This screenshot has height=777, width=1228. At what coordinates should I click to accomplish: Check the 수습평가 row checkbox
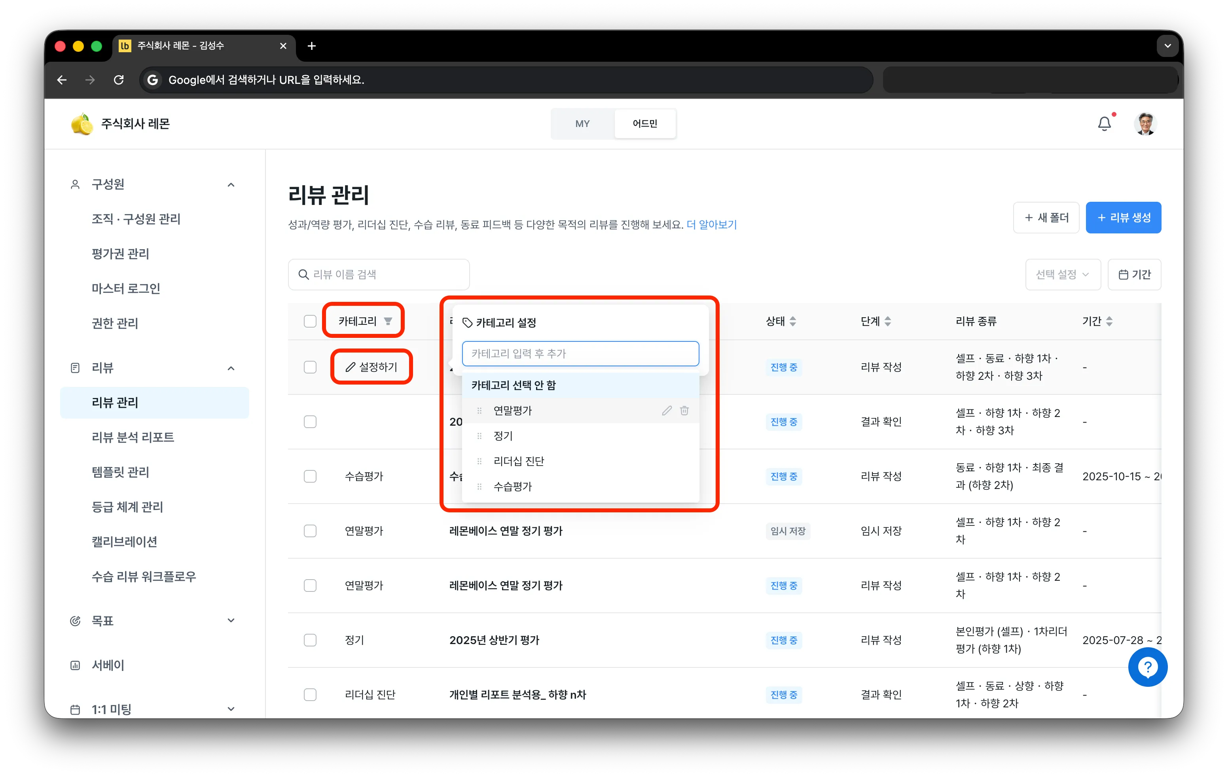[x=310, y=476]
